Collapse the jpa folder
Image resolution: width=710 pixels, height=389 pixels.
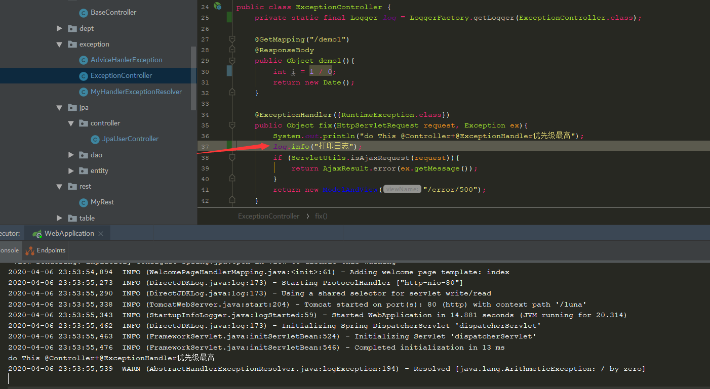click(x=60, y=107)
